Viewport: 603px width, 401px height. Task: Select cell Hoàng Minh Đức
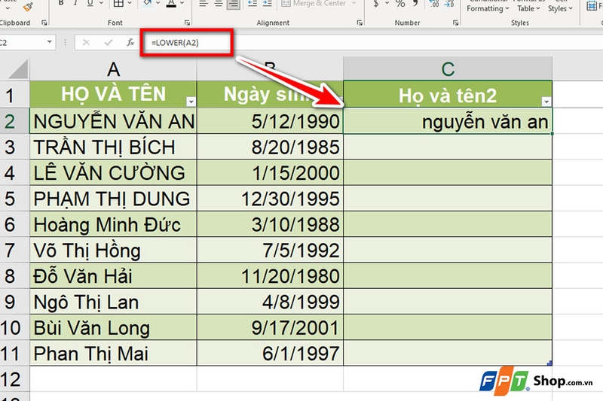(x=114, y=224)
